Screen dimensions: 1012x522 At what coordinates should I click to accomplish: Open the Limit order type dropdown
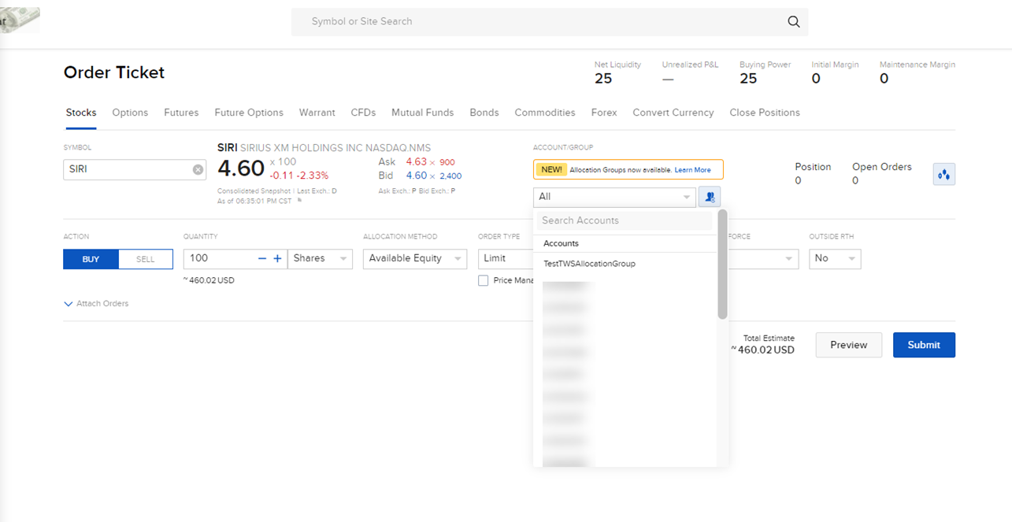pos(506,258)
